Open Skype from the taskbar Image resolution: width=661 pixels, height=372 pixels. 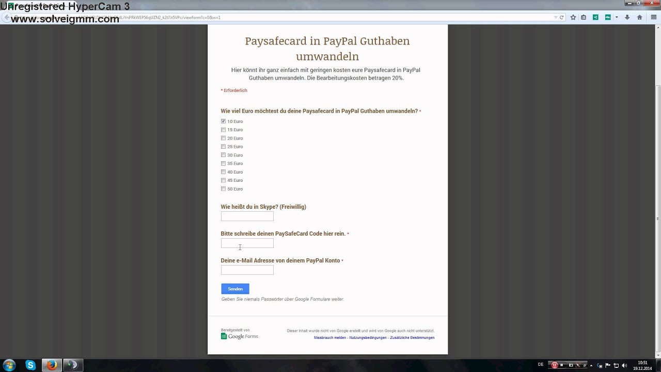click(30, 365)
